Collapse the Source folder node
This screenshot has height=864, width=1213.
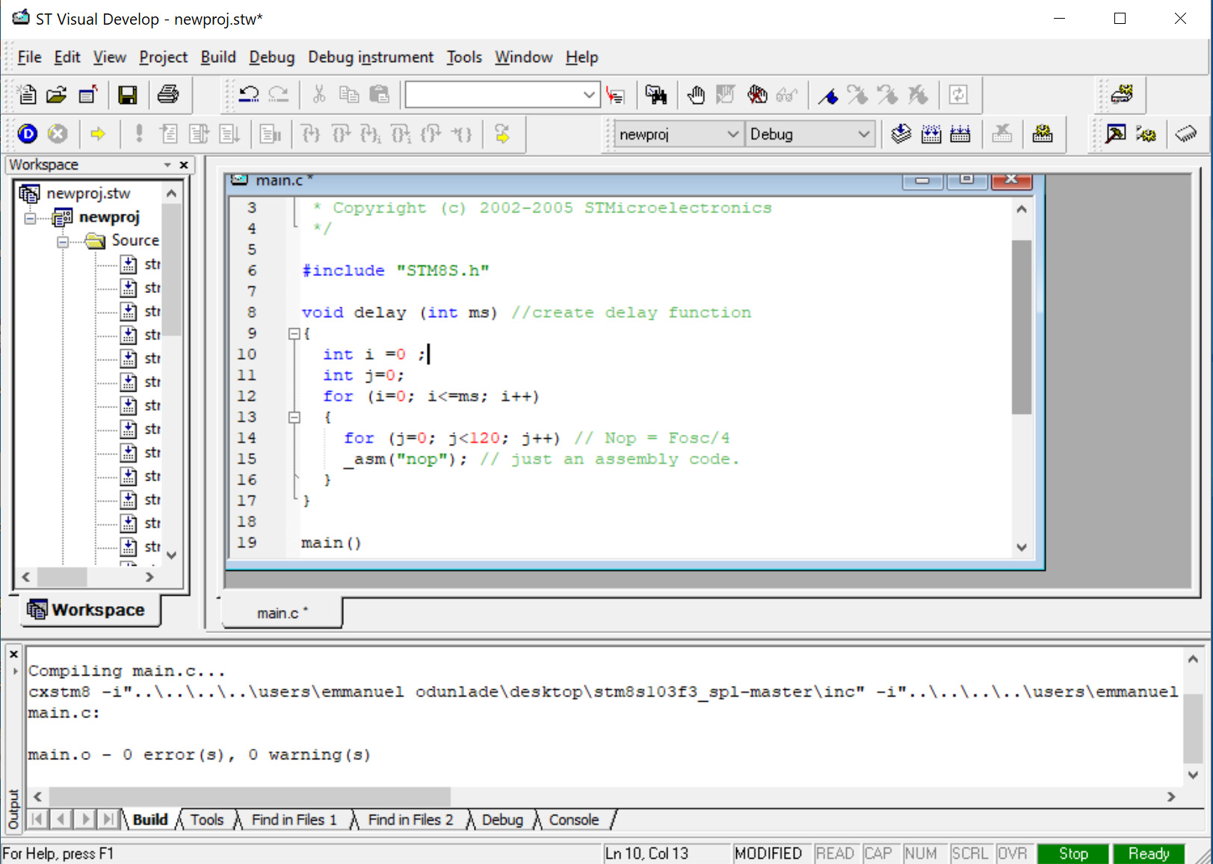click(x=63, y=241)
